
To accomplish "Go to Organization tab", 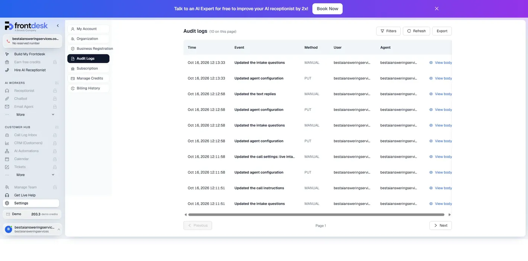I will (88, 39).
